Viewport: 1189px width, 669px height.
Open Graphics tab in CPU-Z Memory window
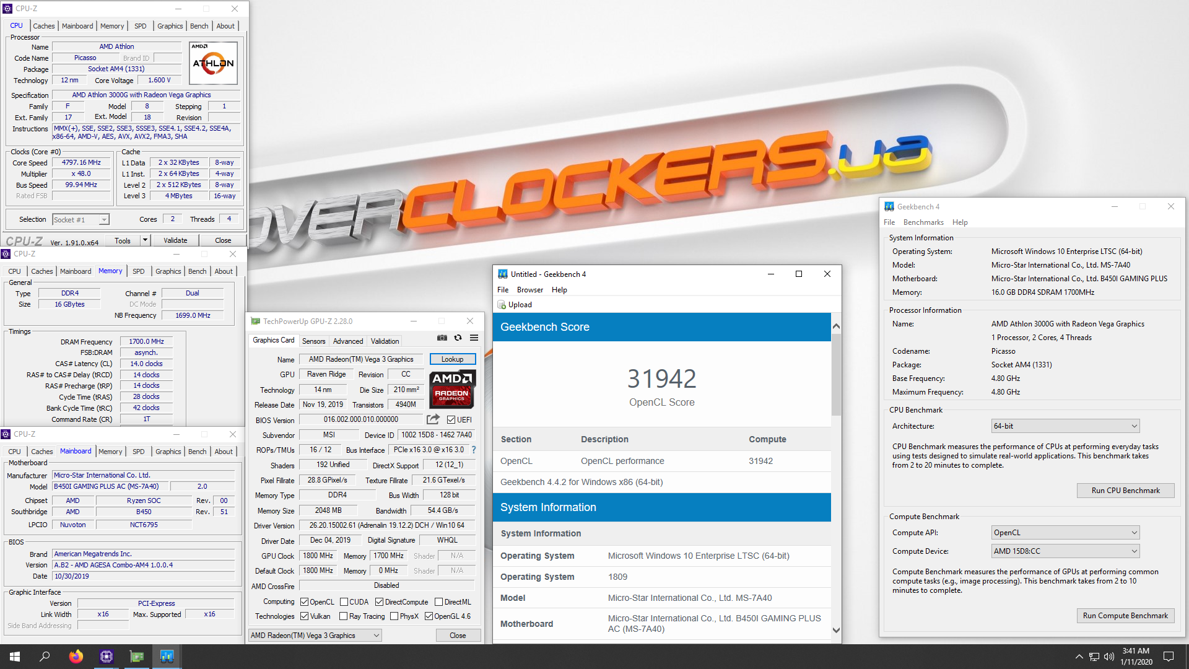(168, 271)
